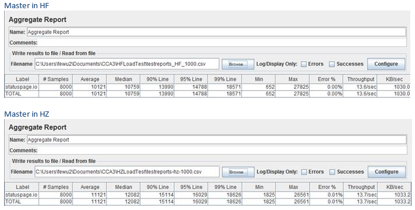Viewport: 415px width, 210px height.
Task: Click Max header in HZ table
Action: click(x=293, y=187)
